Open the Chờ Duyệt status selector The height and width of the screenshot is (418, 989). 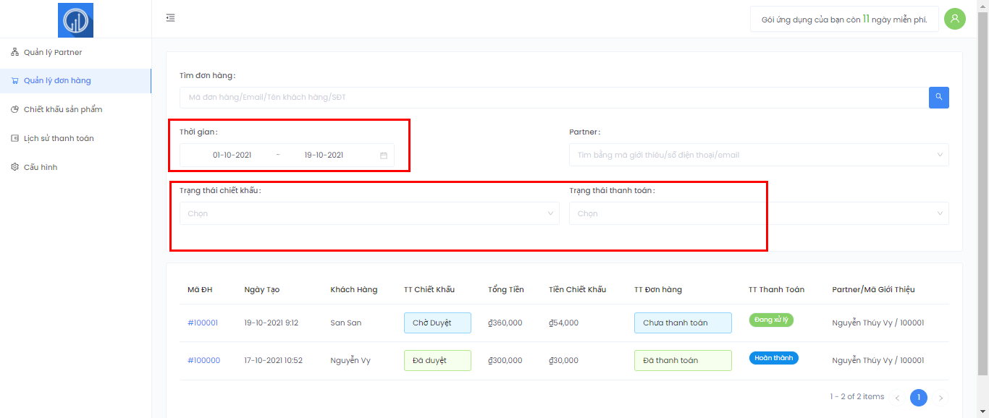tap(437, 323)
